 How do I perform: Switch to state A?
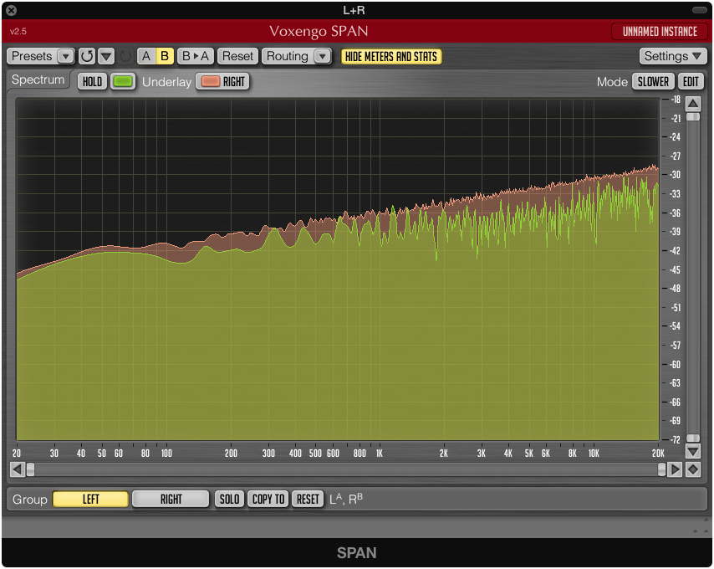pyautogui.click(x=146, y=56)
